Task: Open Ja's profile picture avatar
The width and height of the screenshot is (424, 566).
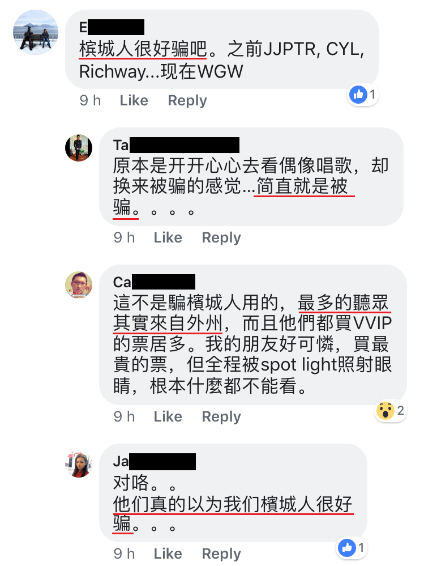Action: (79, 464)
